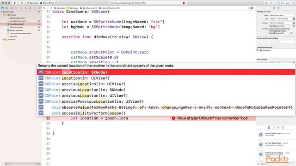296x166 pixels.
Task: Show the Code Snippet library tab
Action: click(x=274, y=127)
